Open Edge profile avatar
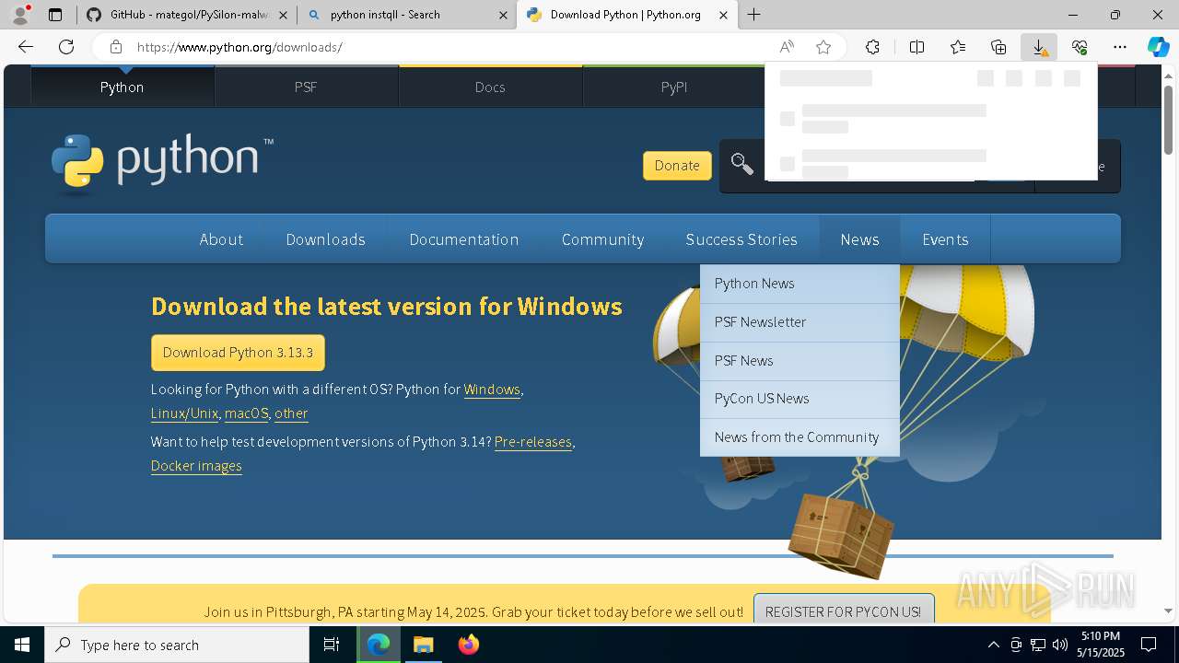 pyautogui.click(x=20, y=15)
